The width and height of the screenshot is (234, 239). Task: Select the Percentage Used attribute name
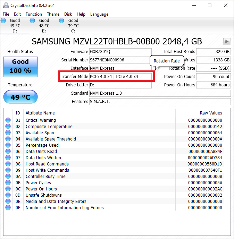pyautogui.click(x=42, y=145)
